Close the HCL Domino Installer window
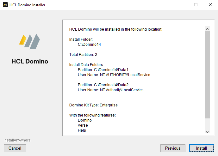This screenshot has width=218, height=156. 210,5
